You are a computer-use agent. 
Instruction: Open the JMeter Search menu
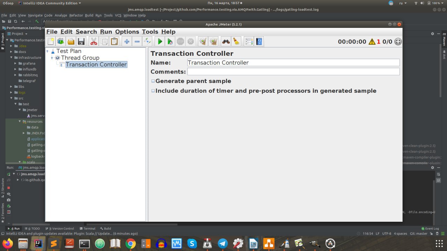click(x=86, y=32)
